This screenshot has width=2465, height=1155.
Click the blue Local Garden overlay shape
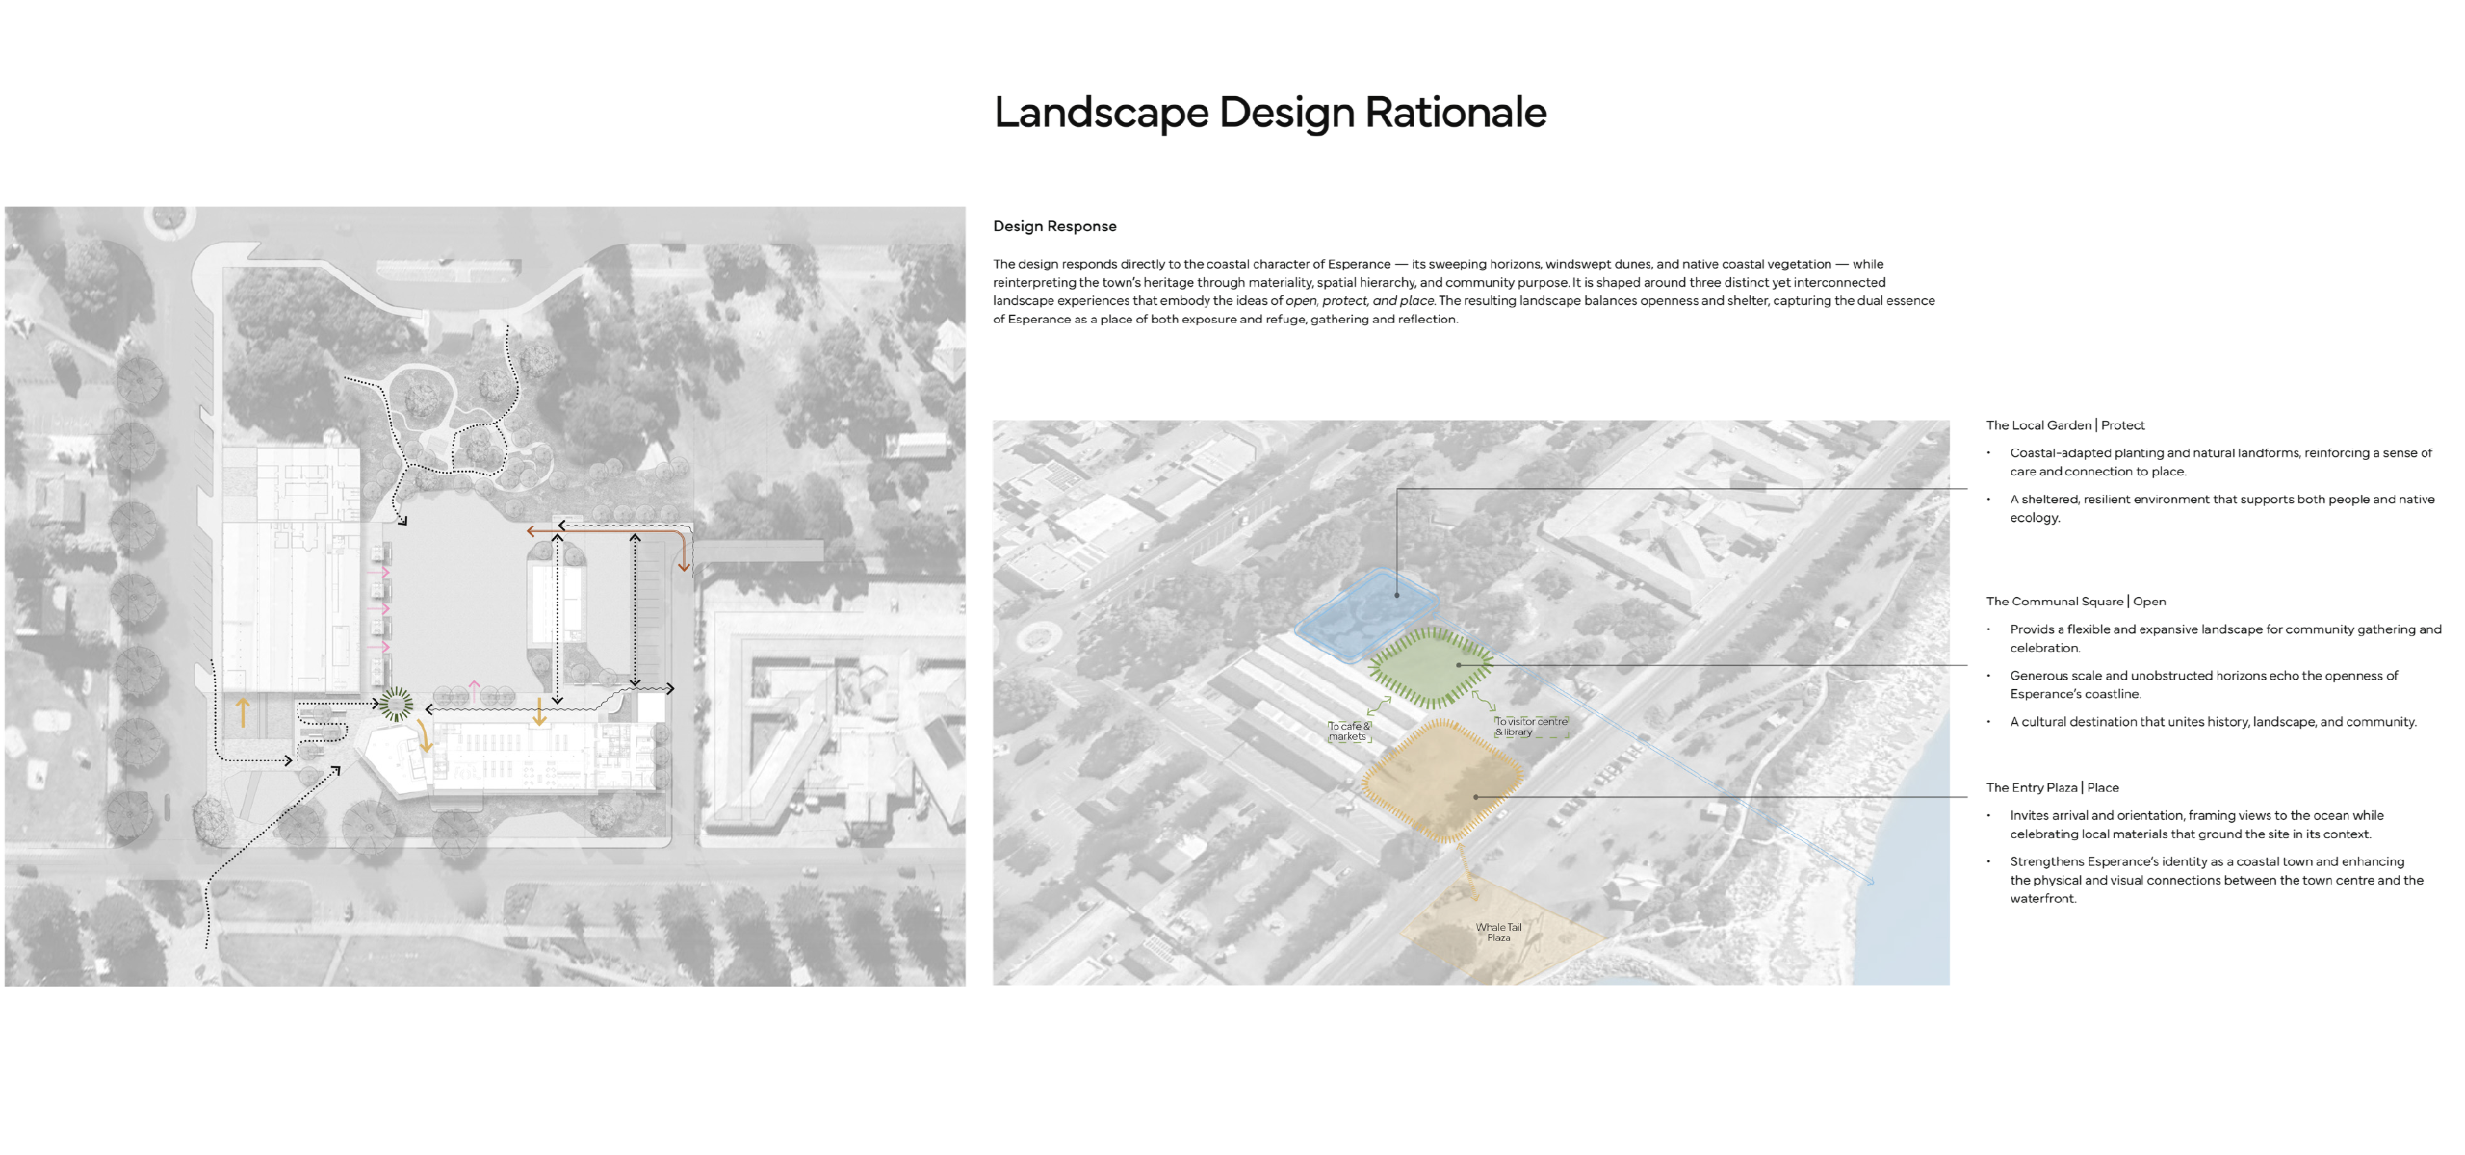1362,614
